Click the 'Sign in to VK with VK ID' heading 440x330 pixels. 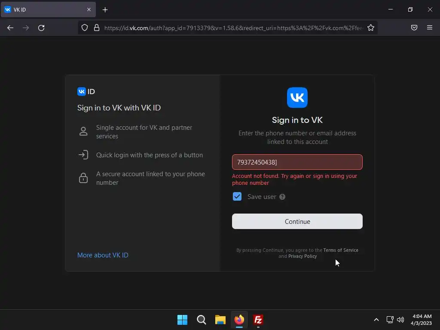[119, 108]
